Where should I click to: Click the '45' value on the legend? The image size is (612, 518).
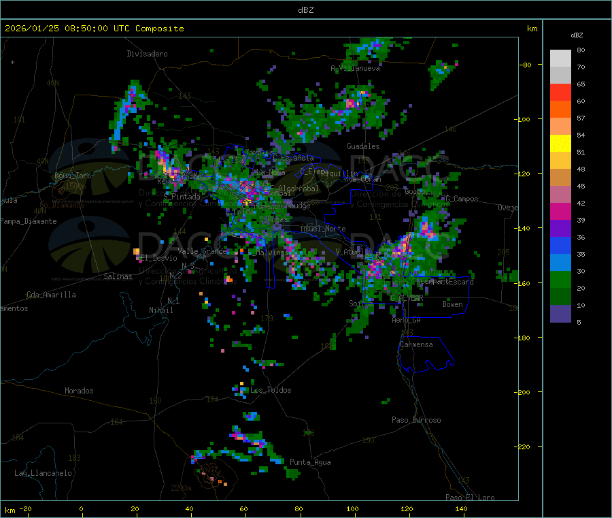tap(581, 187)
